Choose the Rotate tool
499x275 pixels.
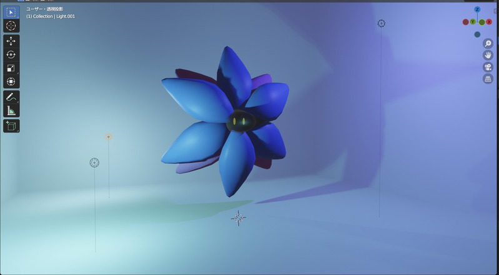[x=11, y=55]
